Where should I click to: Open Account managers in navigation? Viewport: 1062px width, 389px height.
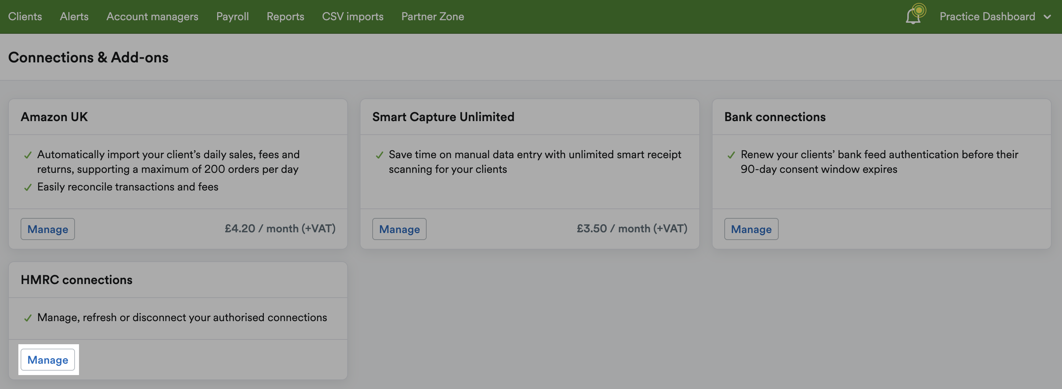coord(152,17)
